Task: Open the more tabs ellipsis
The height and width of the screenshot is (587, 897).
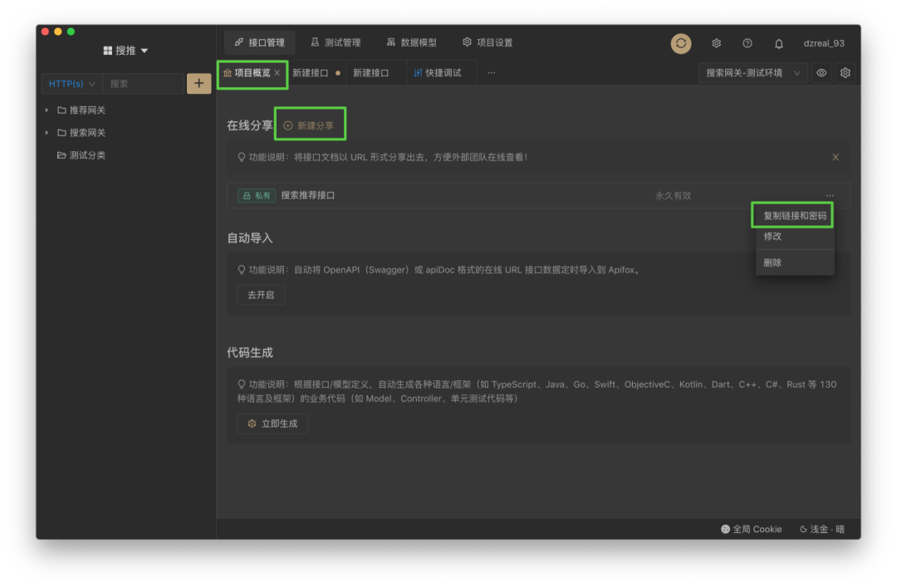Action: 492,73
